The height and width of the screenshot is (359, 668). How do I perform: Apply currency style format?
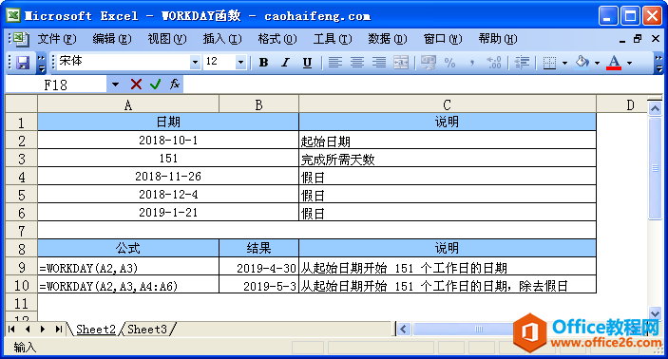429,63
